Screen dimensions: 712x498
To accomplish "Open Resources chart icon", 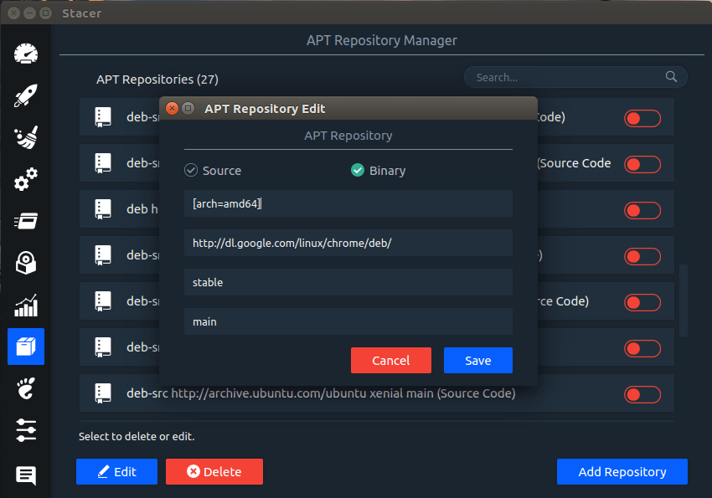I will click(26, 305).
